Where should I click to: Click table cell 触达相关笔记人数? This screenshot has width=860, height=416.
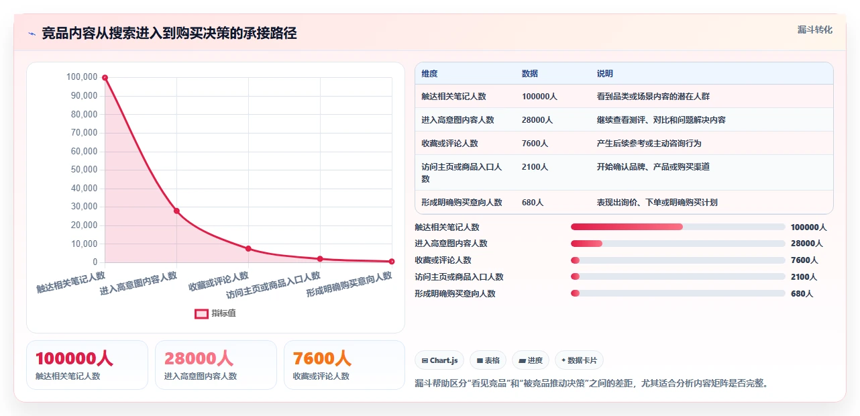(453, 97)
